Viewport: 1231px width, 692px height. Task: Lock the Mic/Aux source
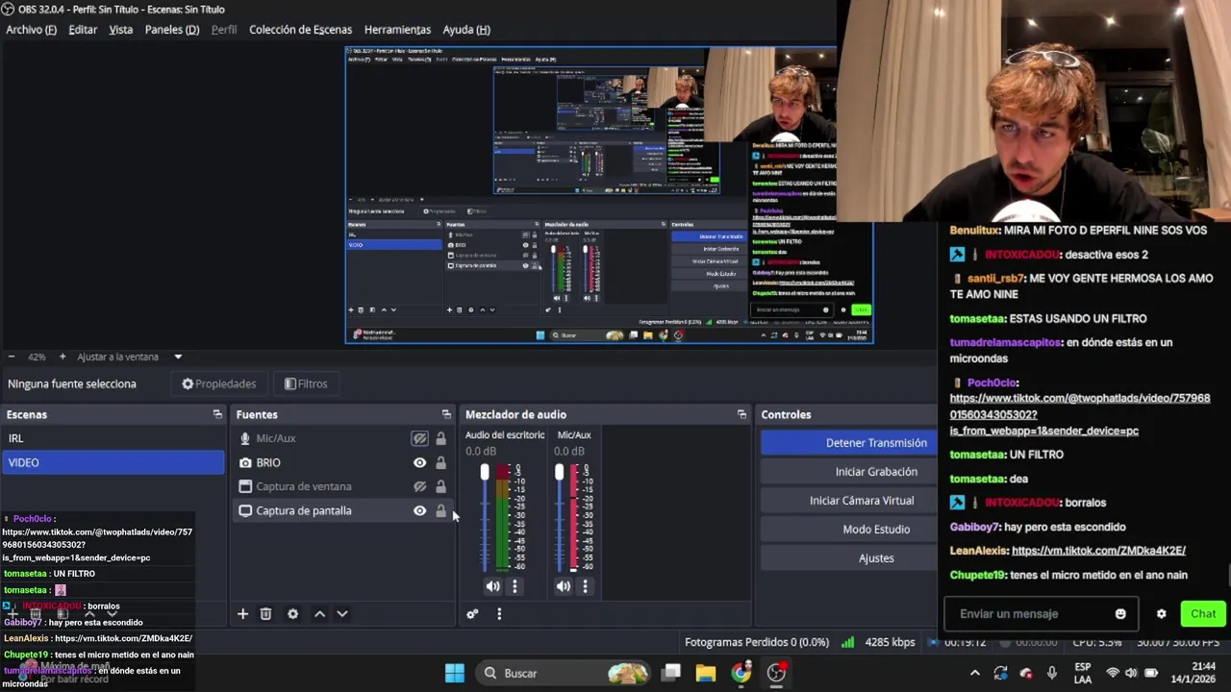440,438
